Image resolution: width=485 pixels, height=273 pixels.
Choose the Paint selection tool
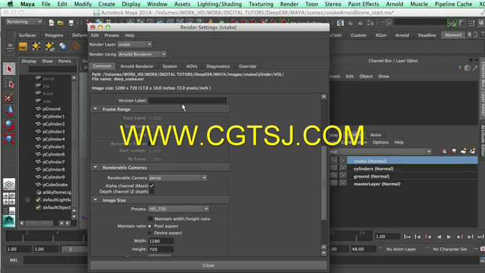tap(9, 97)
